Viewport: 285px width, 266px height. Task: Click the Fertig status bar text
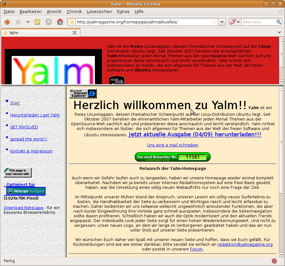coord(9,261)
